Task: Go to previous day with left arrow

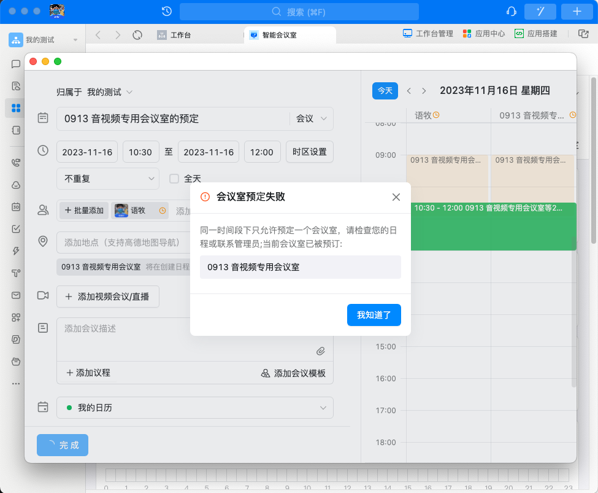Action: [x=409, y=91]
